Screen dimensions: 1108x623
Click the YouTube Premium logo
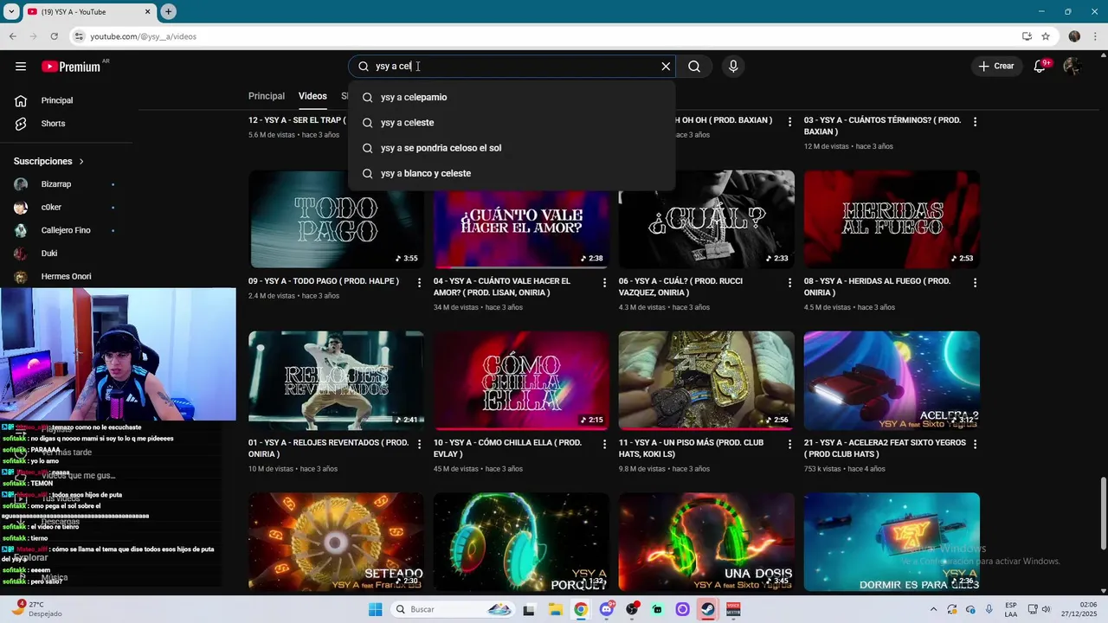pyautogui.click(x=71, y=67)
